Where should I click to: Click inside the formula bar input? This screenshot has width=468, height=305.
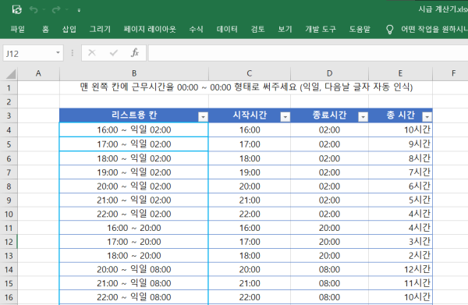(x=308, y=53)
